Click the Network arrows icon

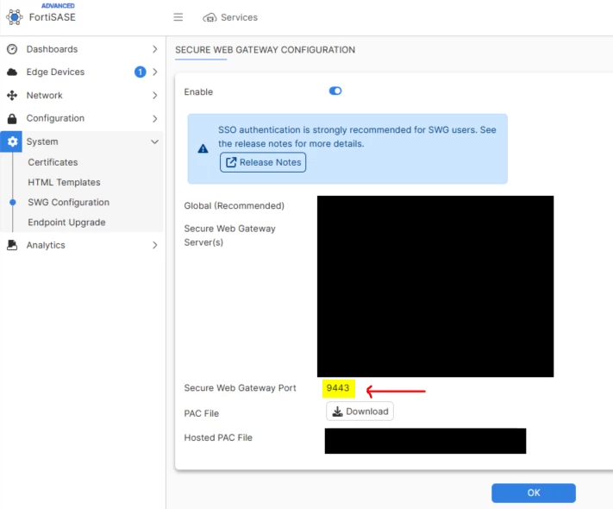click(x=12, y=96)
